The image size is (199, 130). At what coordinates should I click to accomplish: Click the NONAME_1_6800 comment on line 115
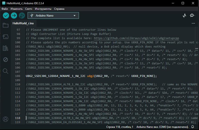pos(112,105)
